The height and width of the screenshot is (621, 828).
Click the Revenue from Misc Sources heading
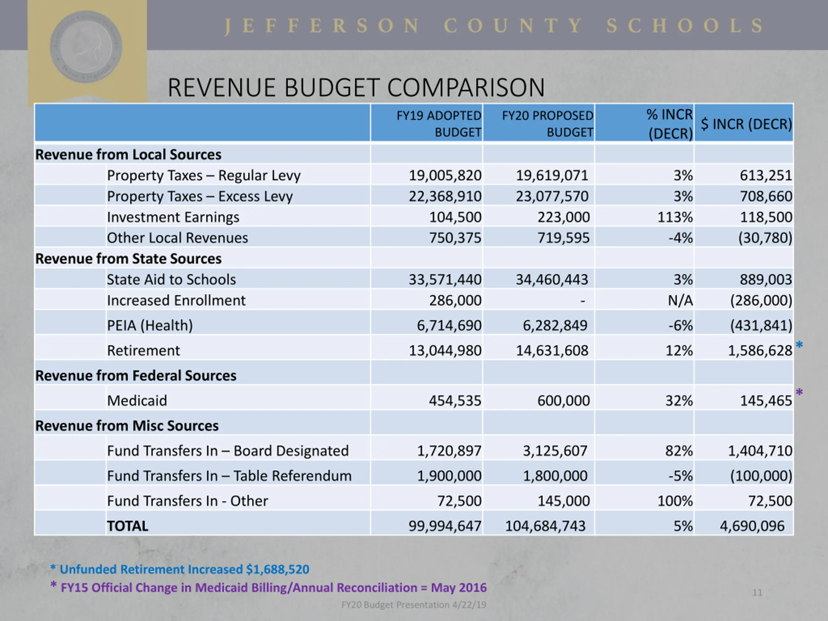pyautogui.click(x=127, y=426)
